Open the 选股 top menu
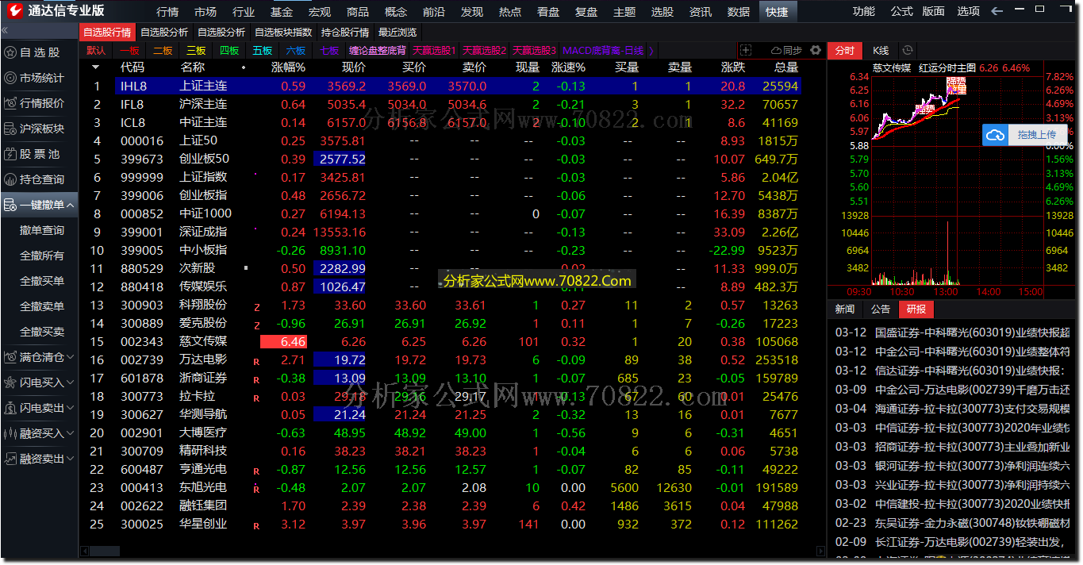Screen dimensions: 1083x565 [x=662, y=11]
